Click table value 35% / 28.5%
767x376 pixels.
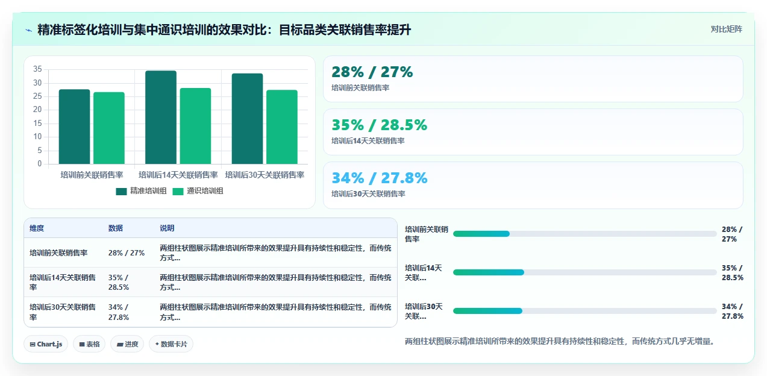point(119,282)
